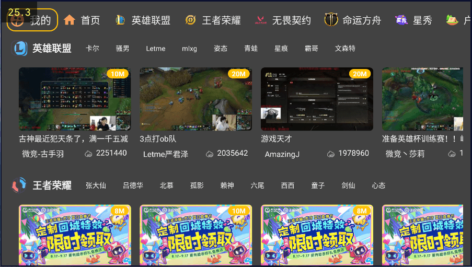
Task: Click the outdoor tent icon in the top bar
Action: tap(452, 20)
